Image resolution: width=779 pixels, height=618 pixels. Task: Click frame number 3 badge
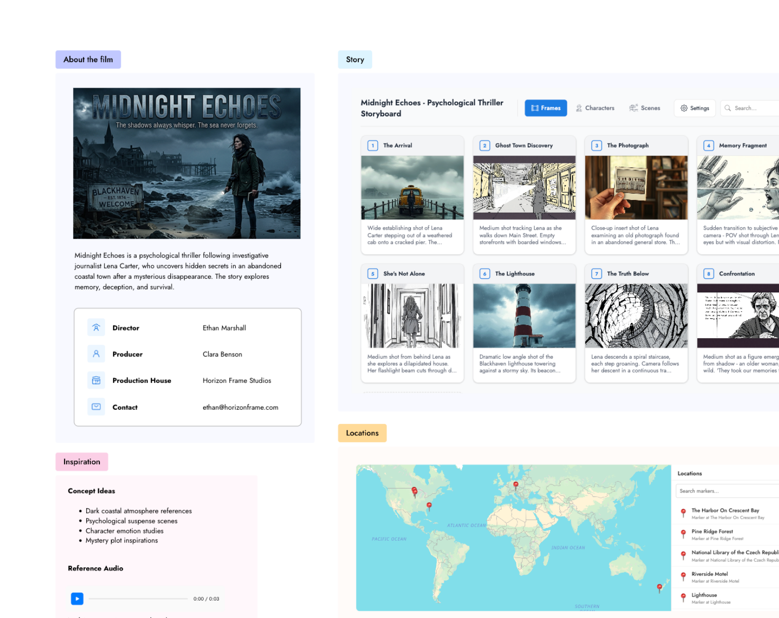click(597, 145)
